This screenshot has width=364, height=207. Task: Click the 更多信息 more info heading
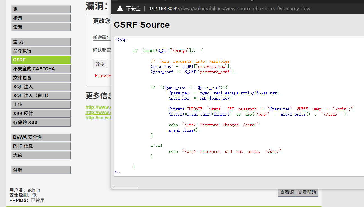pos(99,96)
